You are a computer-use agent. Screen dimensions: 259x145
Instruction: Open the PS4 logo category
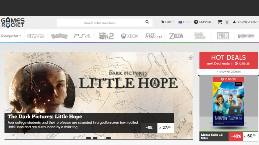tap(82, 36)
